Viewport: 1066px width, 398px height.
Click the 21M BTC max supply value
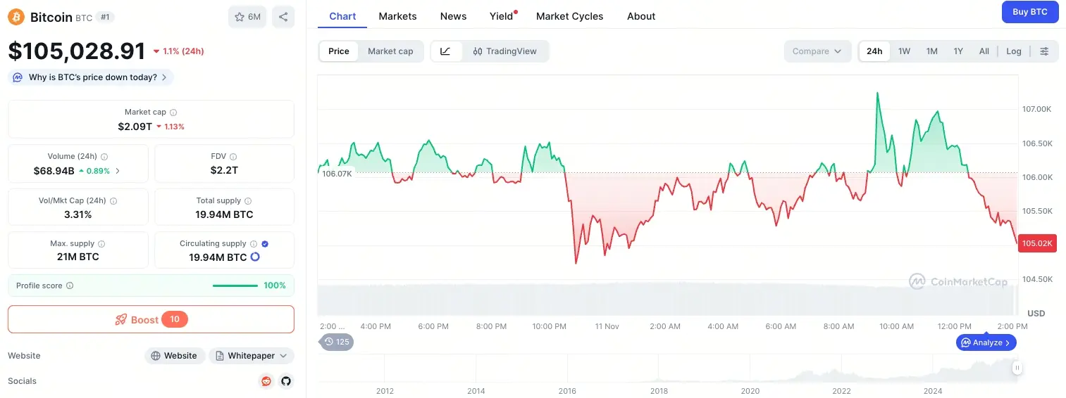pyautogui.click(x=78, y=257)
